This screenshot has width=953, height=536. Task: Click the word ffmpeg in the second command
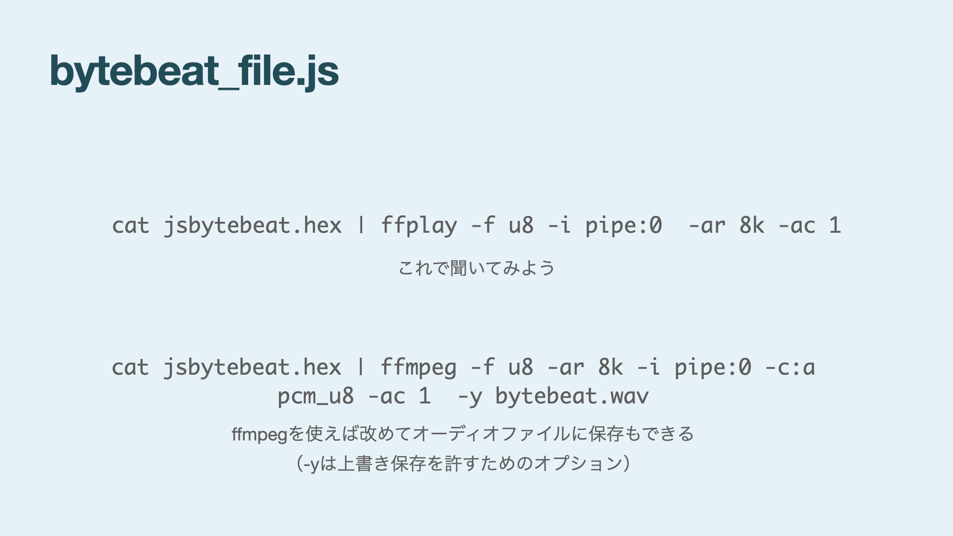pos(418,368)
